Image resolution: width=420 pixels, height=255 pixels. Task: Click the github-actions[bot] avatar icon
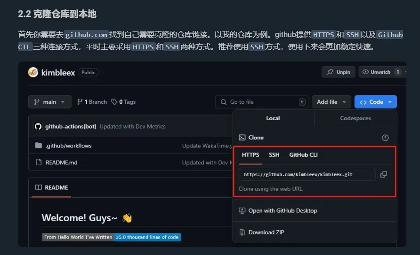point(38,126)
